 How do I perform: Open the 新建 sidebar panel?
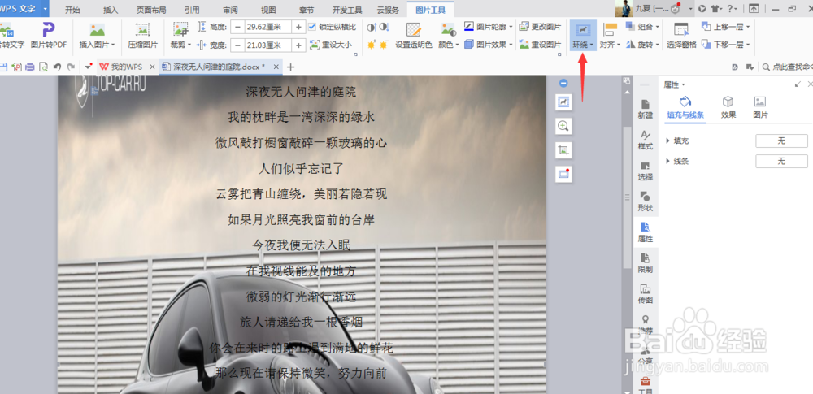coord(645,109)
